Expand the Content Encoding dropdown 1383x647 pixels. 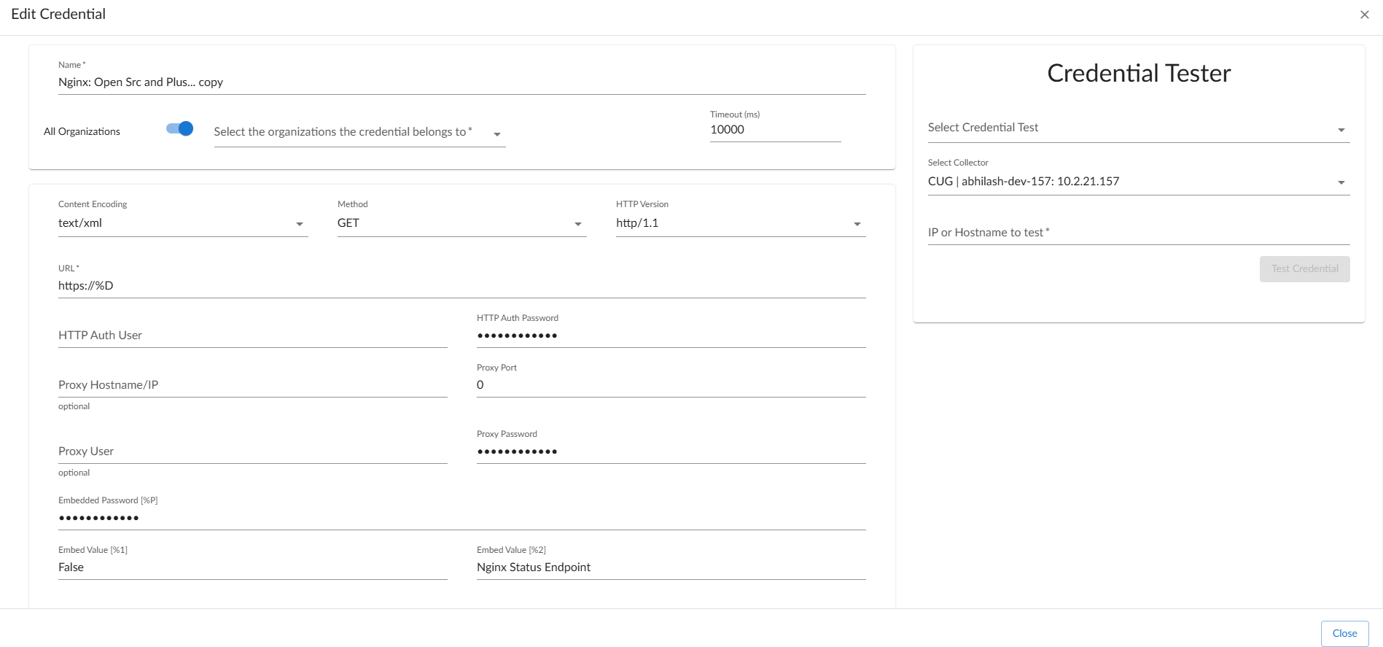182,223
